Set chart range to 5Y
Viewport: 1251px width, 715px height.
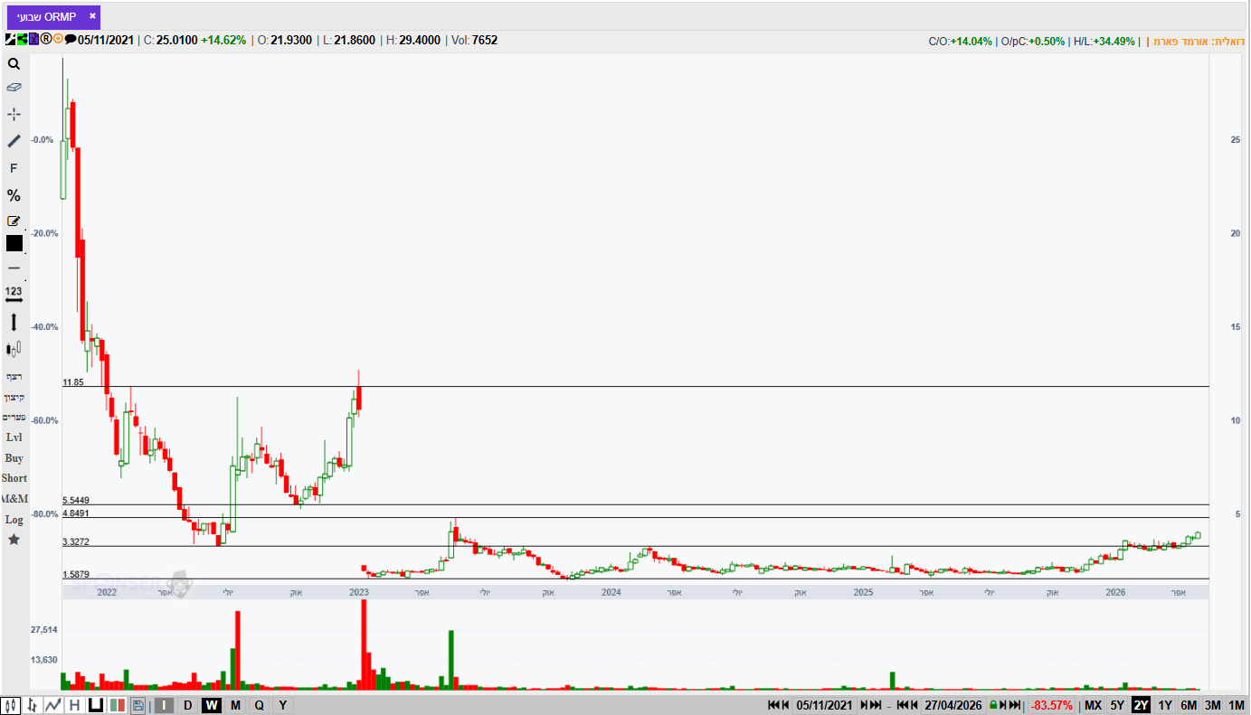(1118, 705)
